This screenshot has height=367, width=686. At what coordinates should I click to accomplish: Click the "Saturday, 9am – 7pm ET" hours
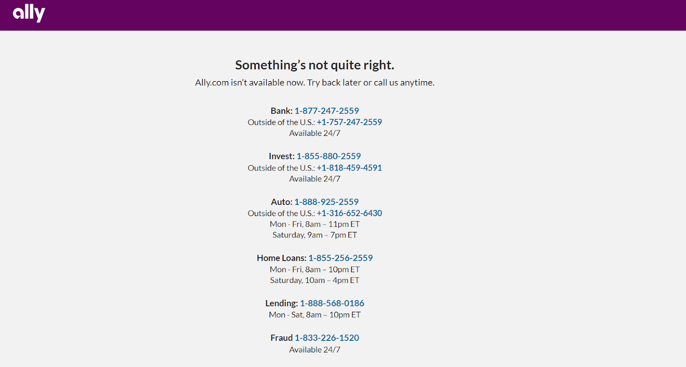tap(314, 235)
